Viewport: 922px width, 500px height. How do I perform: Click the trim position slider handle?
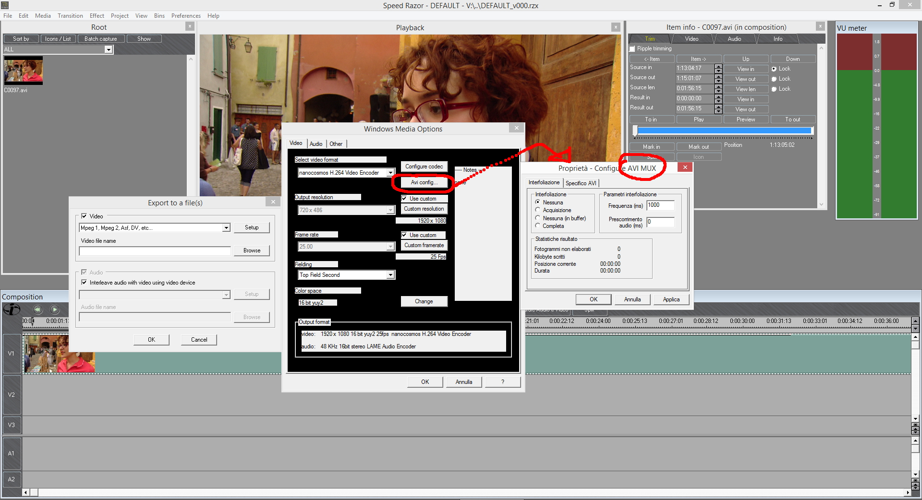[x=635, y=131]
